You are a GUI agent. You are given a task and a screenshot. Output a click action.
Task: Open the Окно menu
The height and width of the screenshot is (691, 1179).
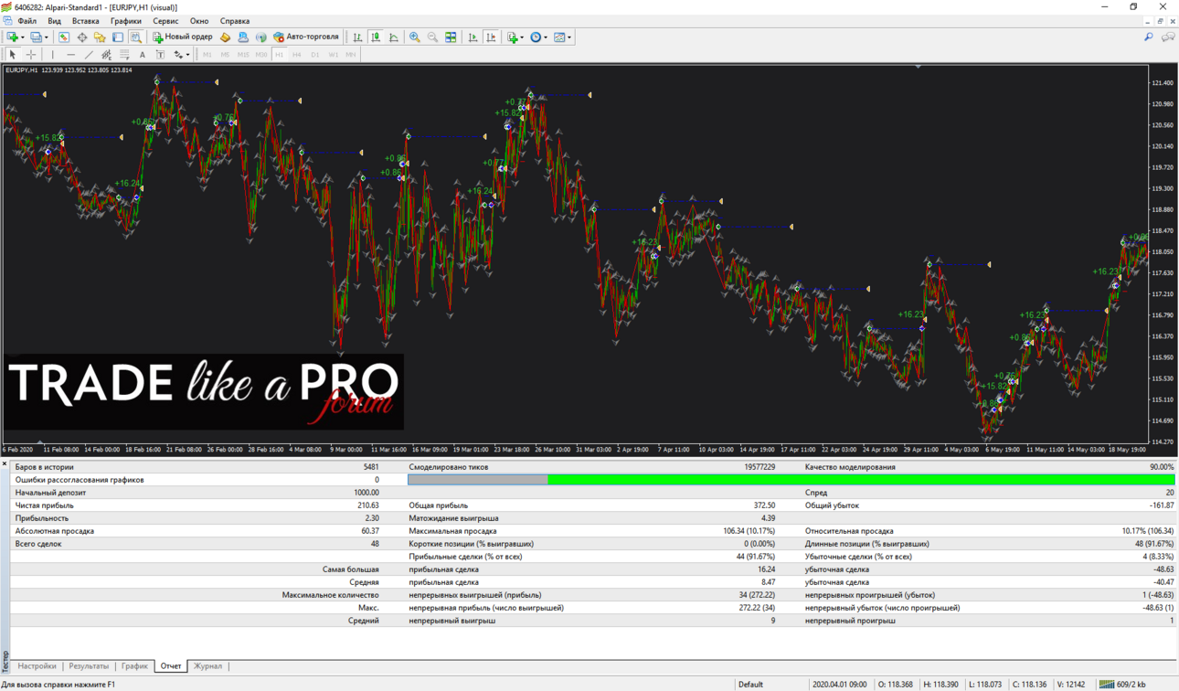[199, 21]
